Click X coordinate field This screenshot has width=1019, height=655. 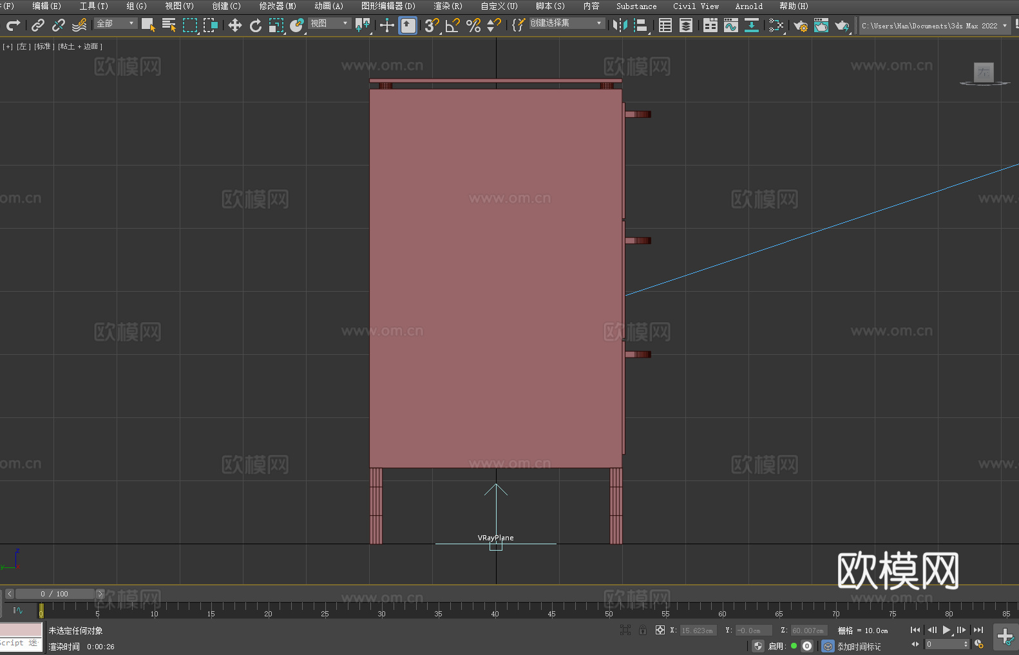click(x=698, y=631)
